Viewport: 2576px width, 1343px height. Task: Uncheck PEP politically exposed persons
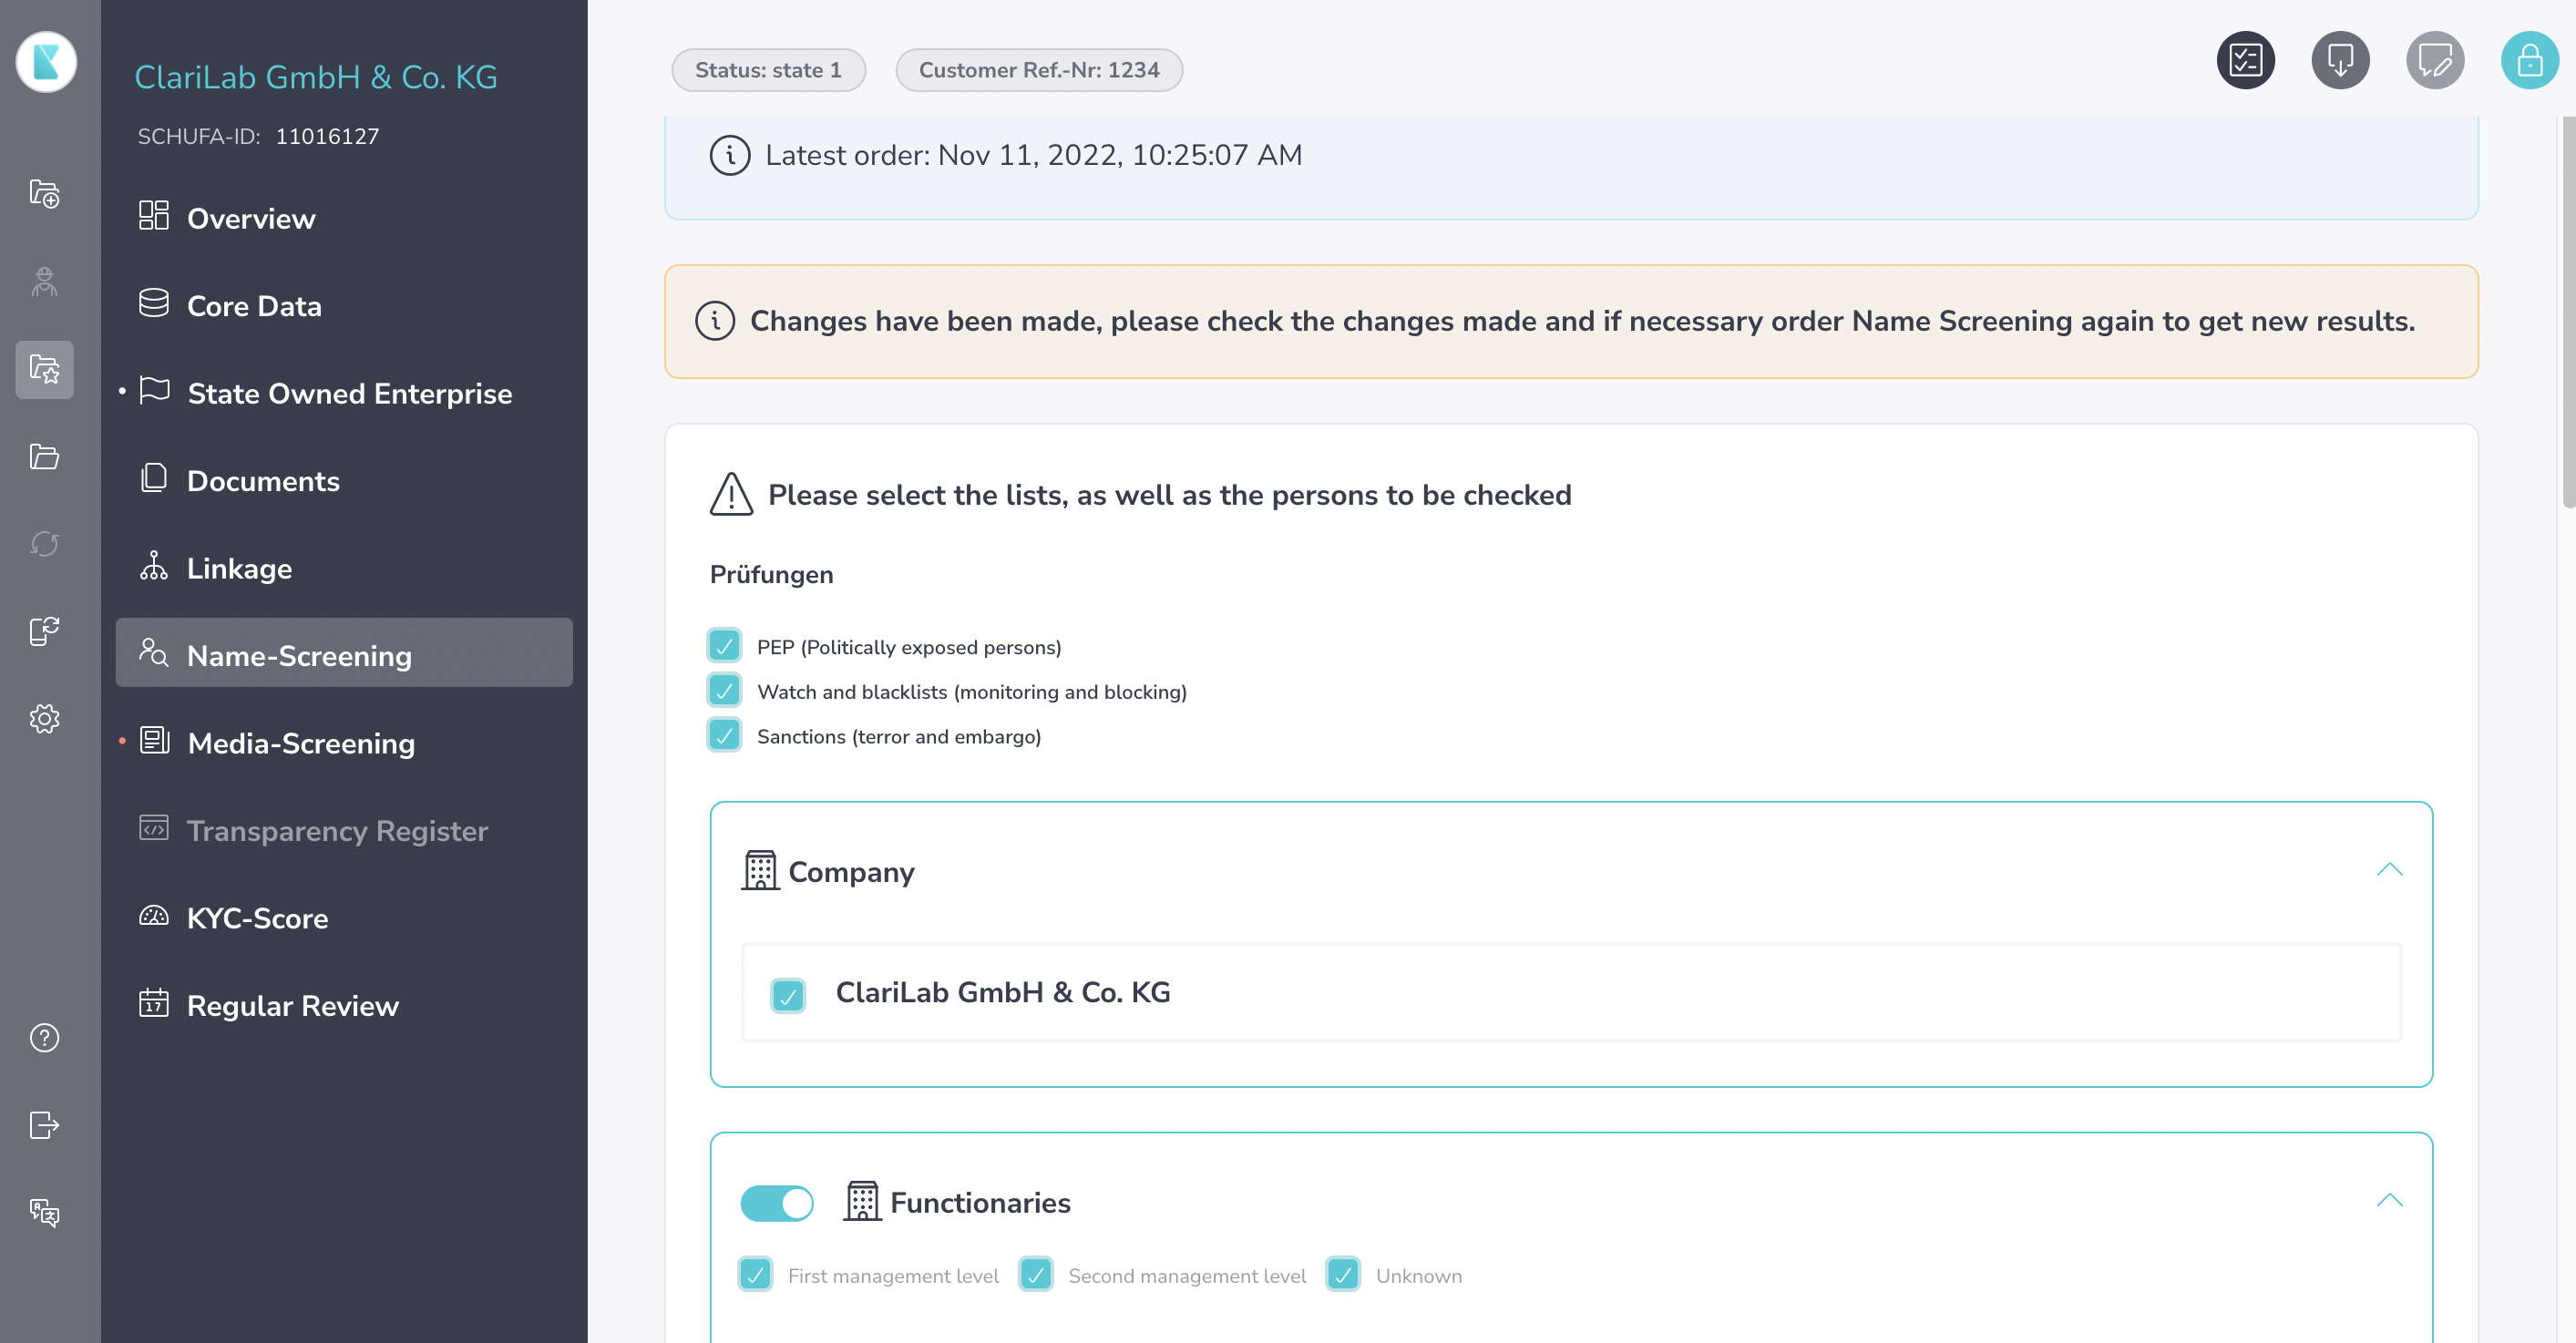(725, 647)
